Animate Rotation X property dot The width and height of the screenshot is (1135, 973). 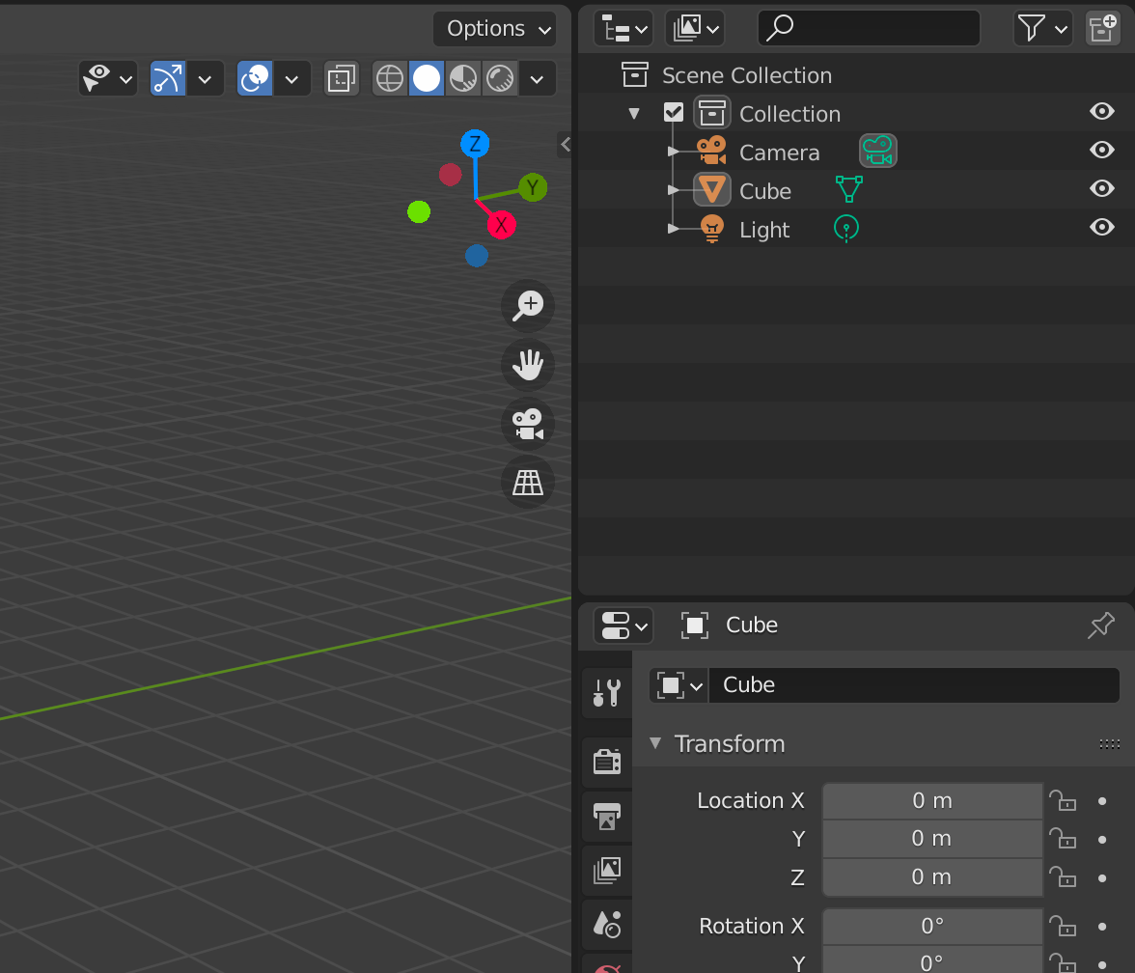1102,926
